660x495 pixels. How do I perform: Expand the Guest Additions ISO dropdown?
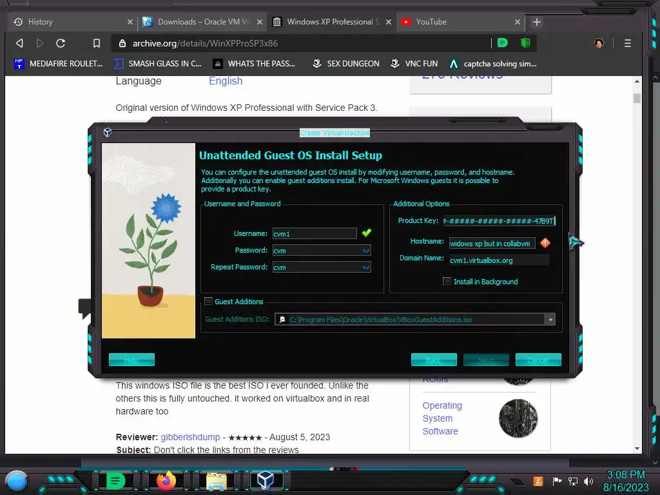point(550,320)
